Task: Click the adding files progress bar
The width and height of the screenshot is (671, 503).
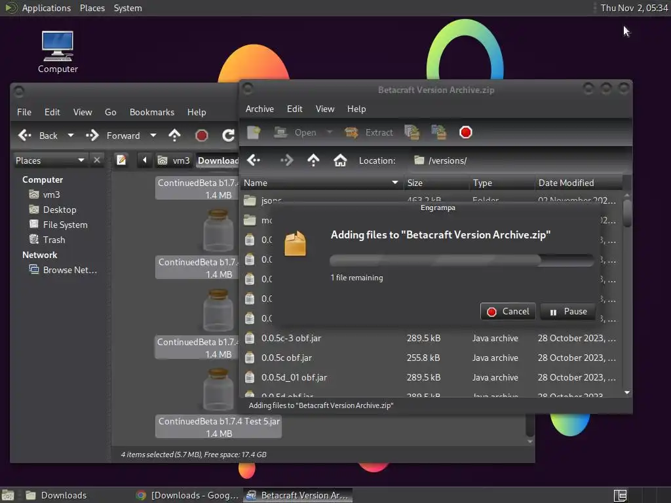Action: coord(461,259)
